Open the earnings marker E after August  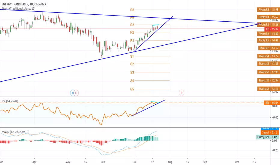(x=181, y=93)
